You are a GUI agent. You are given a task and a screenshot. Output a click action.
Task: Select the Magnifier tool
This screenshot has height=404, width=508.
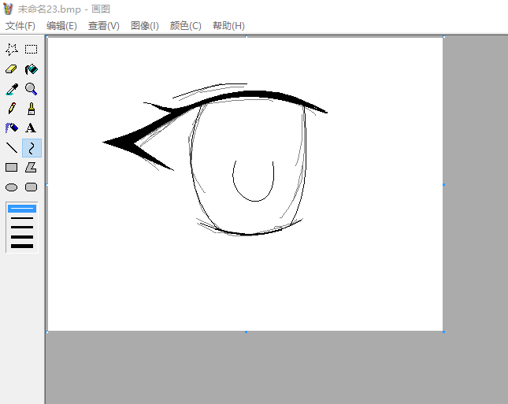[x=32, y=89]
